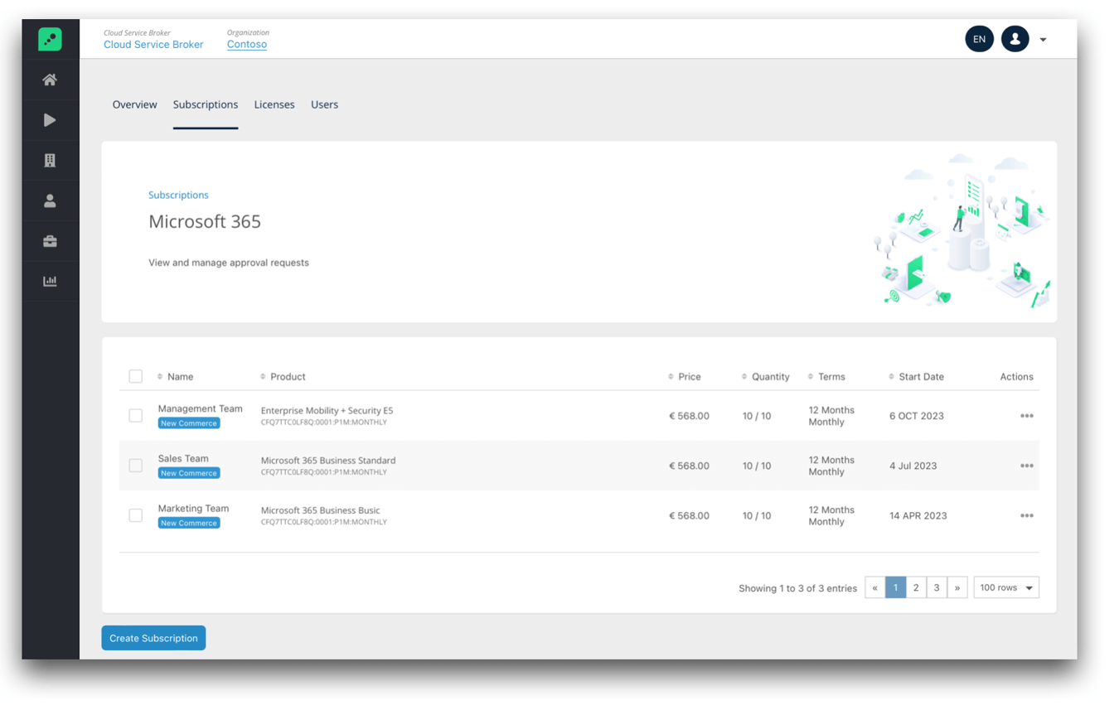Screen dimensions: 1119x710
Task: Select all subscriptions via header checkbox
Action: pos(135,376)
